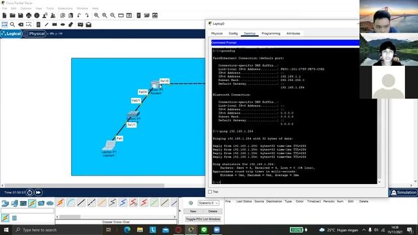Click the Router0 device on the canvas
Viewport: 418px width, 235px height.
coord(155,85)
